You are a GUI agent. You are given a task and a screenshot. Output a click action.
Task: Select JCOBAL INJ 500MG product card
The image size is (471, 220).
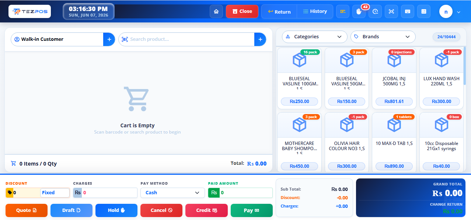pyautogui.click(x=394, y=78)
